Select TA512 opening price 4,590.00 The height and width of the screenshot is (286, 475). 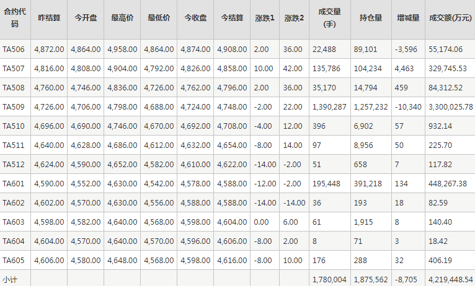coord(86,165)
